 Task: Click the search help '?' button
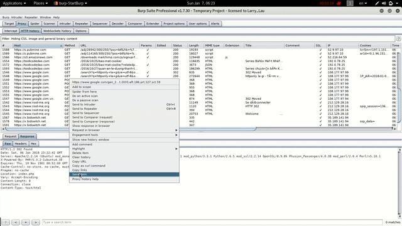[6, 222]
